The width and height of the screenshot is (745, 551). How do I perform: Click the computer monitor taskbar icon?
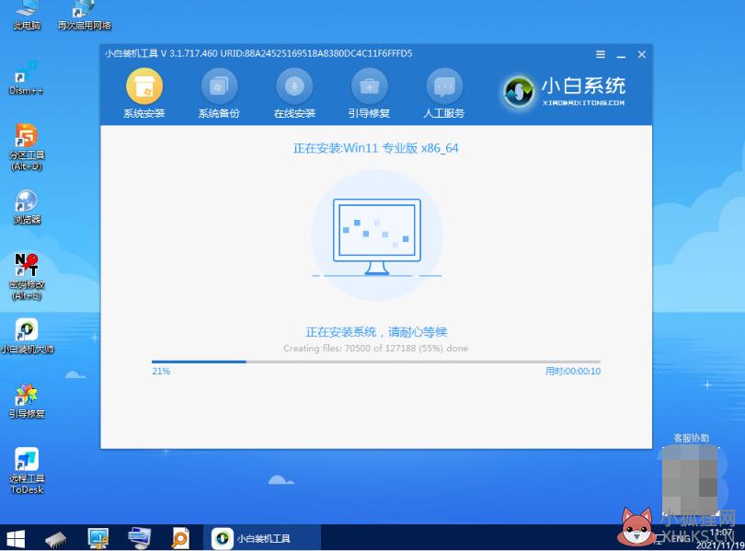[x=97, y=539]
